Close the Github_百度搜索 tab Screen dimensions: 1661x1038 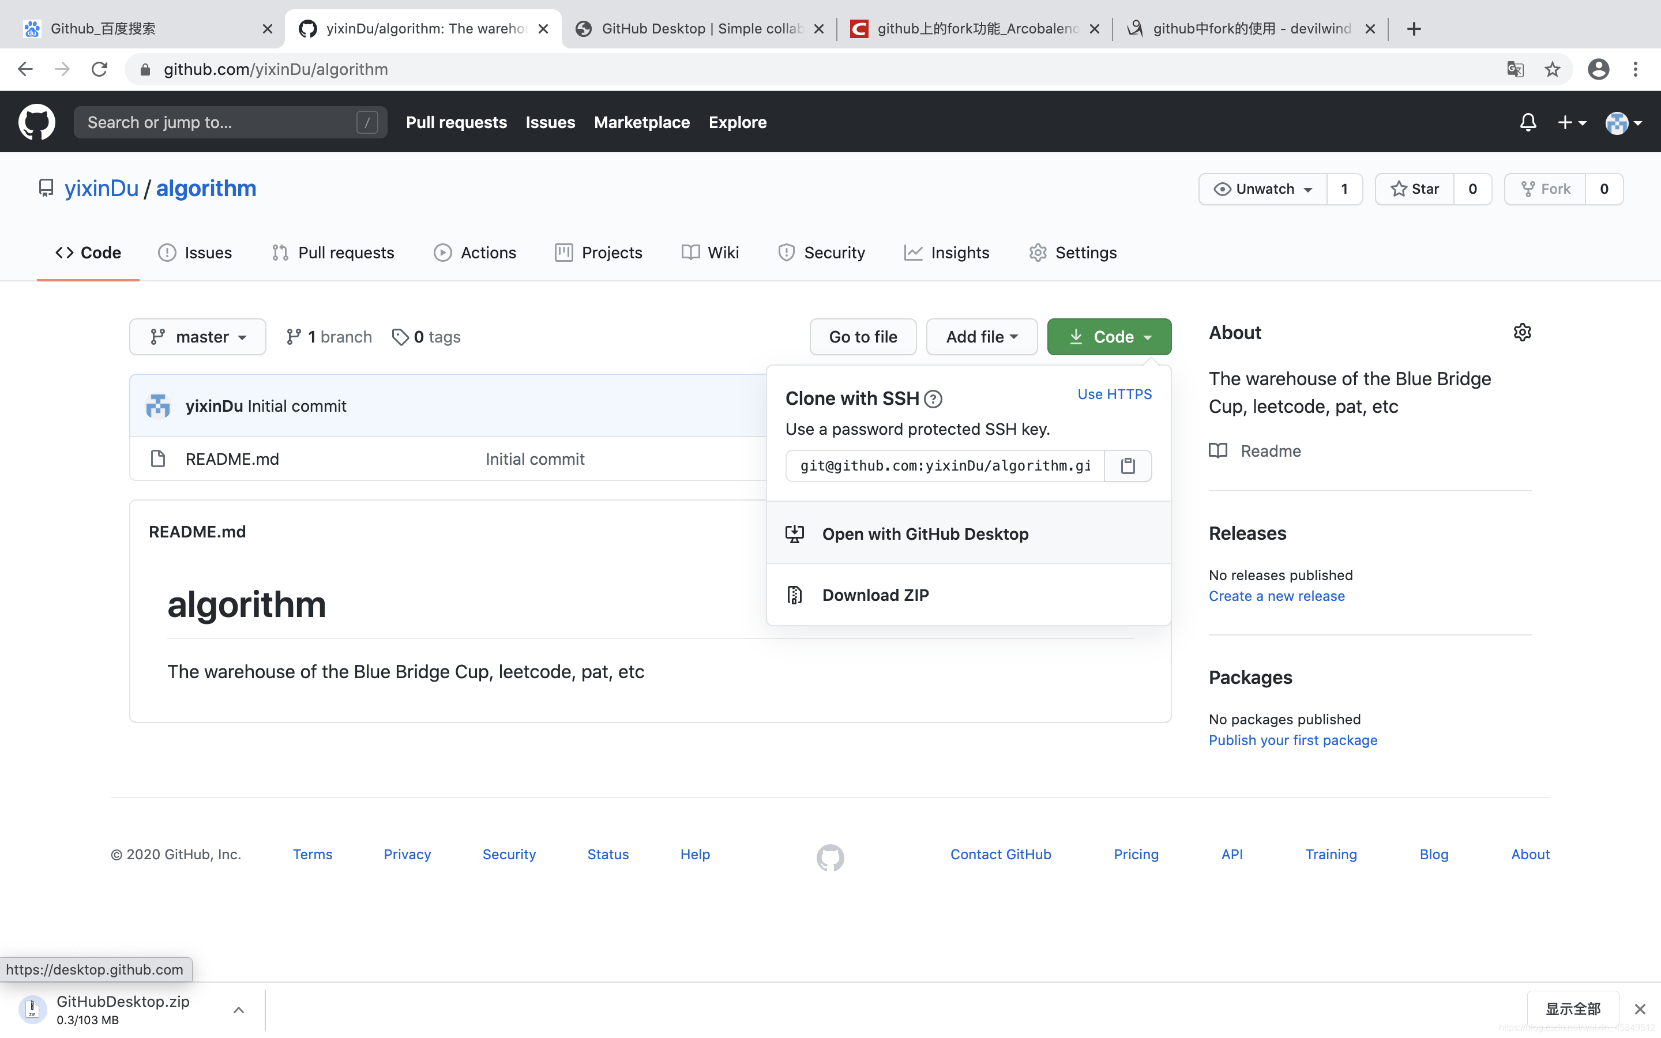[x=268, y=29]
